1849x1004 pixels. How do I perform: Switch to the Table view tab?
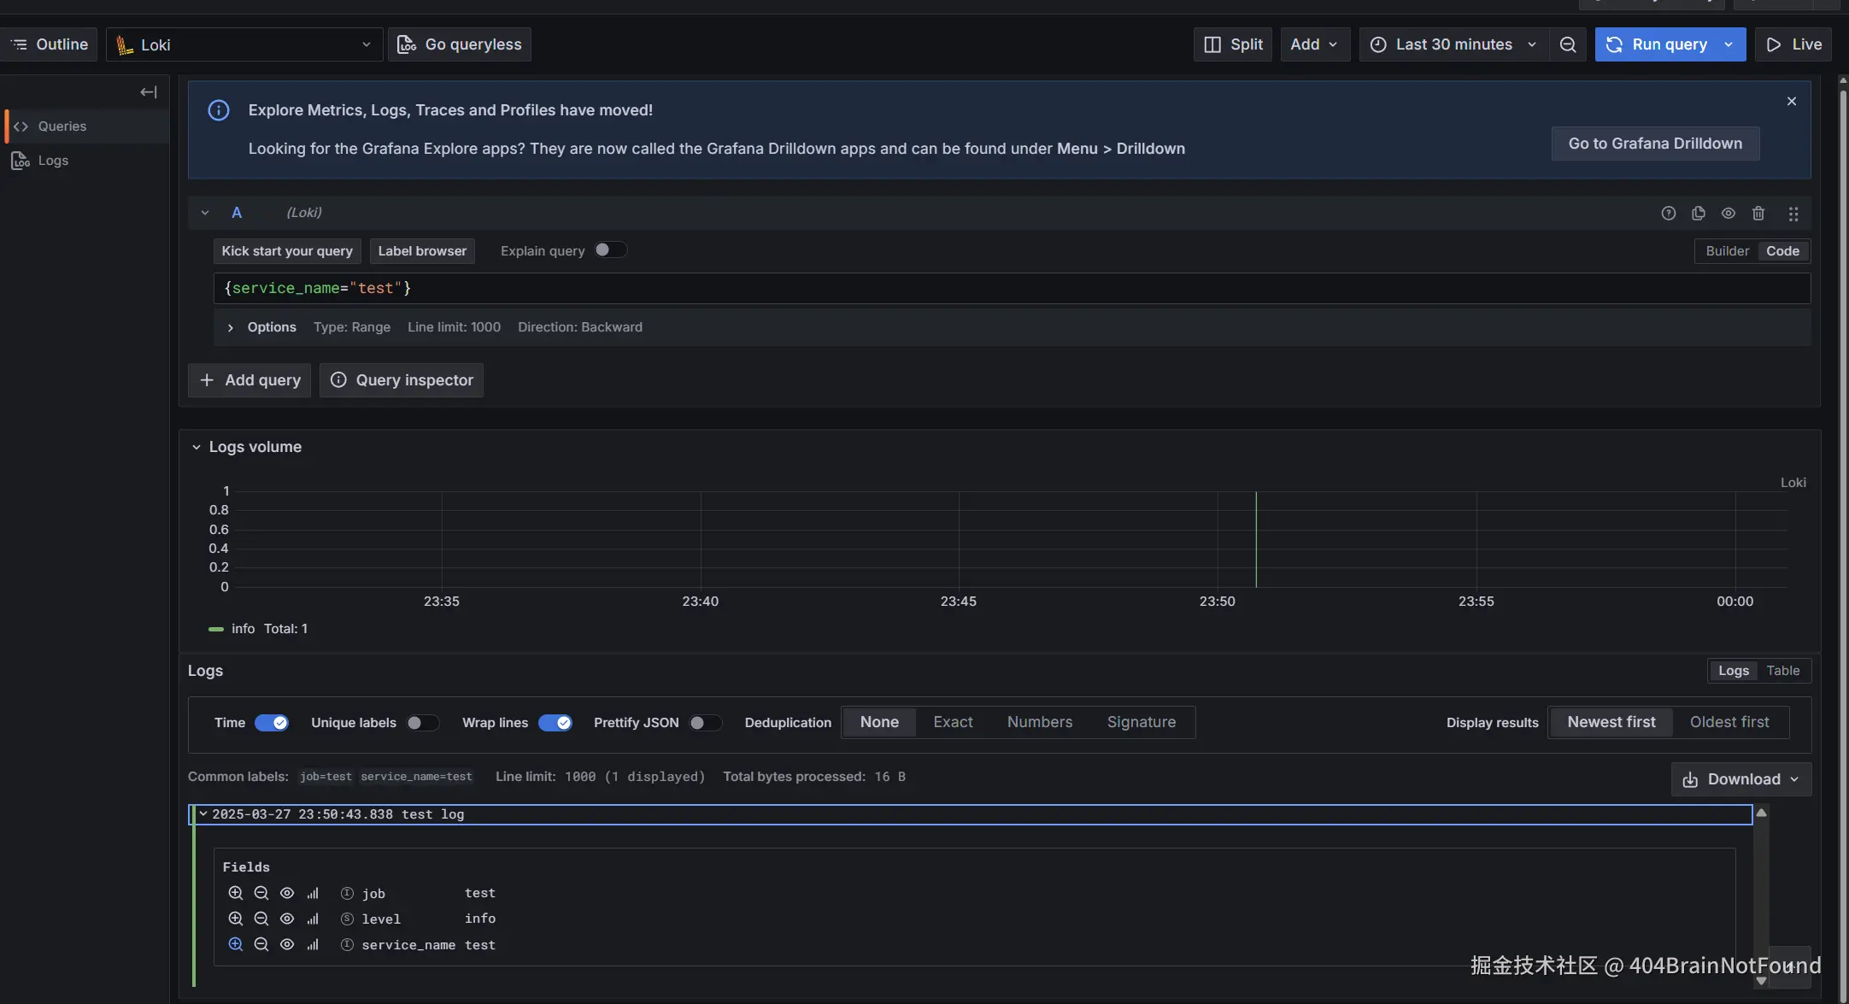(1782, 671)
